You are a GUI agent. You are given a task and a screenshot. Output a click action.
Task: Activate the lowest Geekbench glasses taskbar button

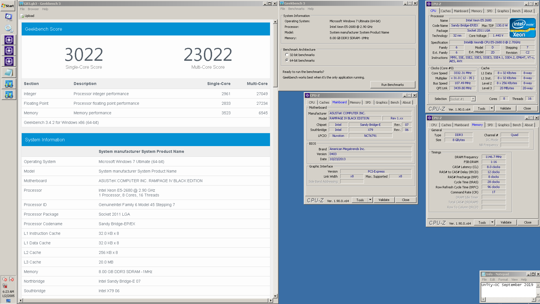pos(9,95)
